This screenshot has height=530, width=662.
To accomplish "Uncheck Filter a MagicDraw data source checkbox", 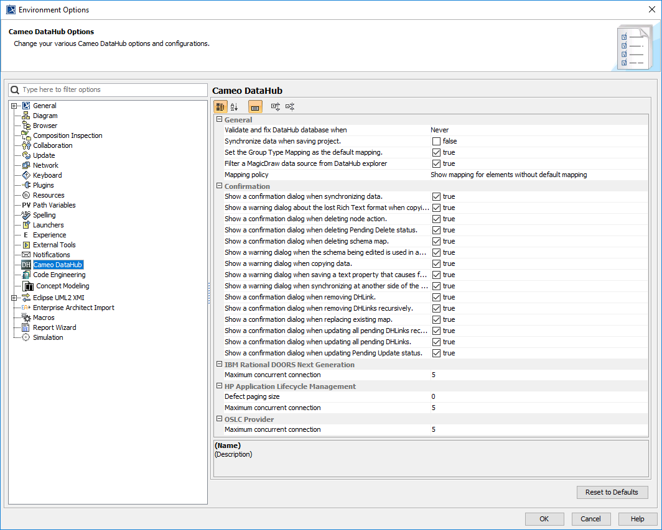I will pyautogui.click(x=436, y=164).
